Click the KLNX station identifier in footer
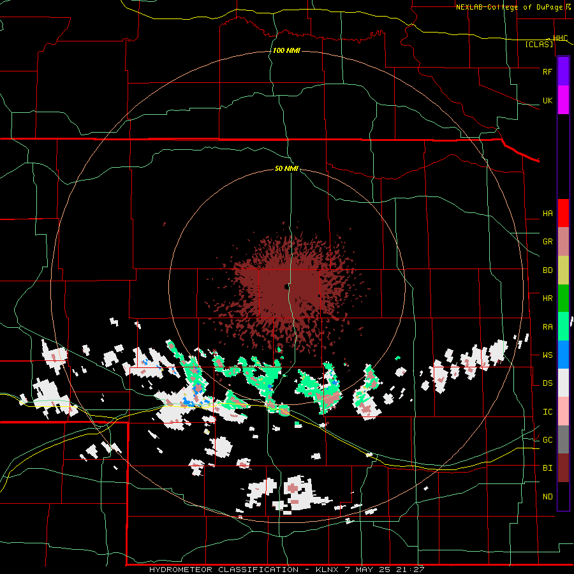Screen dimensions: 574x574 (x=328, y=570)
